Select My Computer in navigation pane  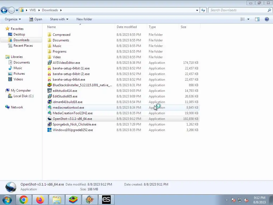point(21,90)
